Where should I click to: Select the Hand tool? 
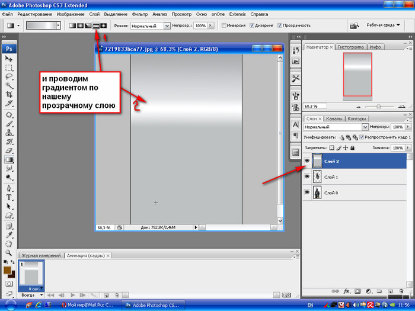(9, 244)
